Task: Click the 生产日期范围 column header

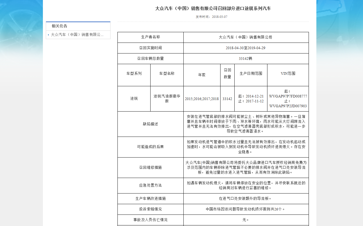Action: (251, 73)
